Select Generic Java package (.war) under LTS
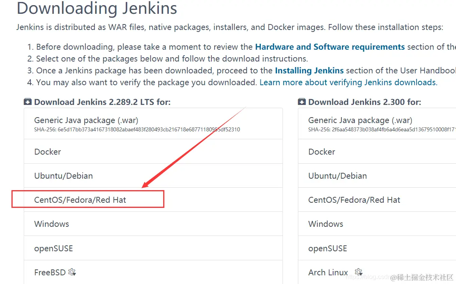 [153, 124]
